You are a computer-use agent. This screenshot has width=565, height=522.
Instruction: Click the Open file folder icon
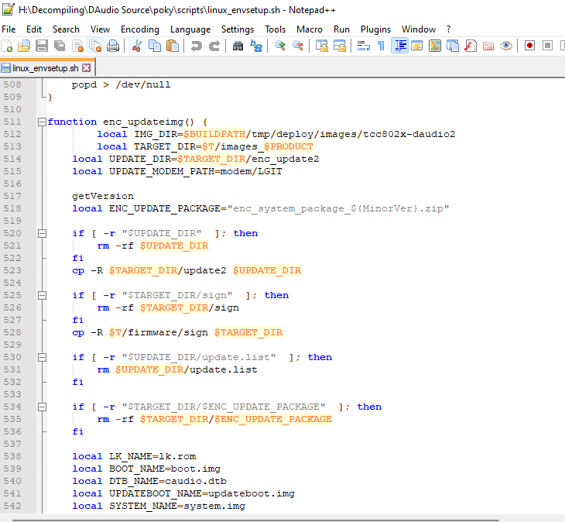(24, 46)
